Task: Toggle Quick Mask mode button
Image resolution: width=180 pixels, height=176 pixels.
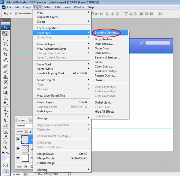Action: [x=5, y=166]
